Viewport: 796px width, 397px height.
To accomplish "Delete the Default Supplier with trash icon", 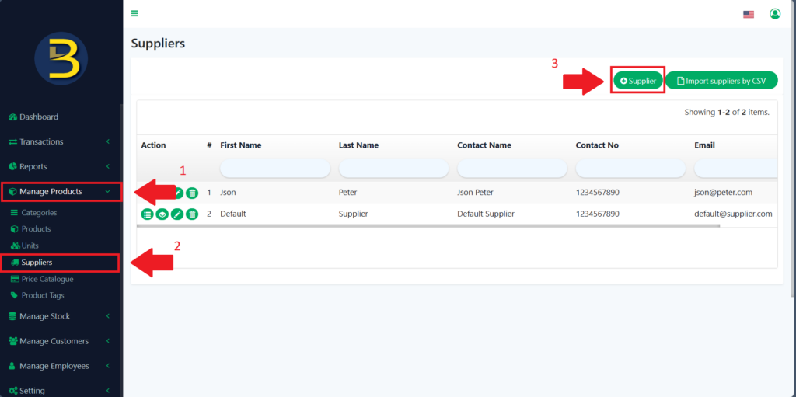I will [192, 214].
